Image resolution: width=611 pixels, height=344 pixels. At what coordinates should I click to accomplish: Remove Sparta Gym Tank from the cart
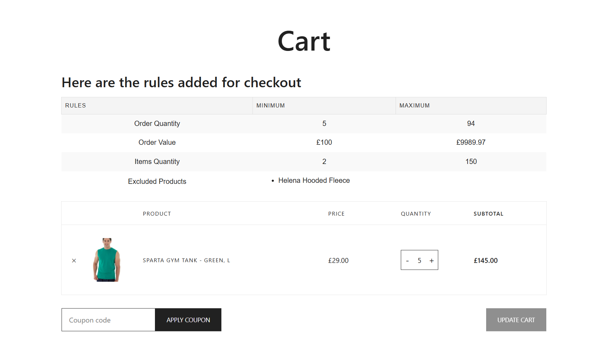point(74,260)
